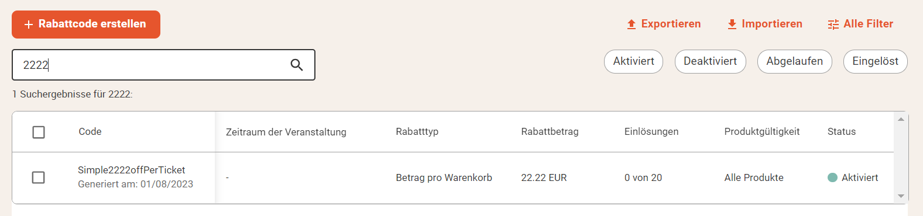Click the export upload arrow icon
This screenshot has width=923, height=216.
[x=631, y=24]
